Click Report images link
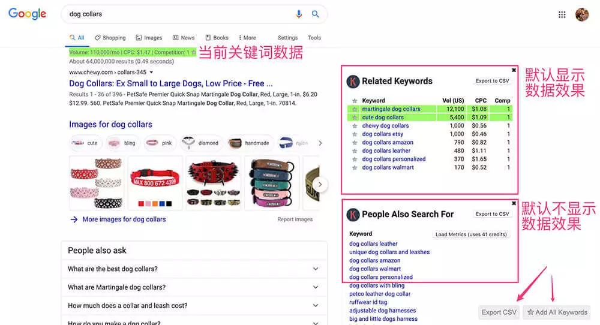Viewport: 600px width, 325px height. (x=295, y=219)
